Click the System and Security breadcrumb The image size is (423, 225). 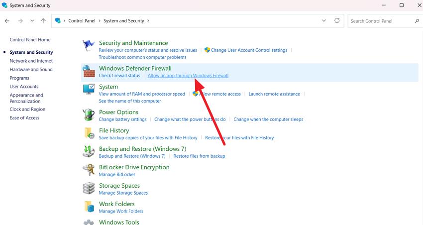pyautogui.click(x=124, y=21)
